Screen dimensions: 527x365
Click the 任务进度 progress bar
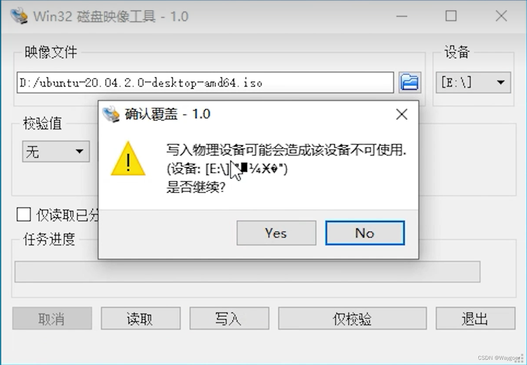click(247, 272)
